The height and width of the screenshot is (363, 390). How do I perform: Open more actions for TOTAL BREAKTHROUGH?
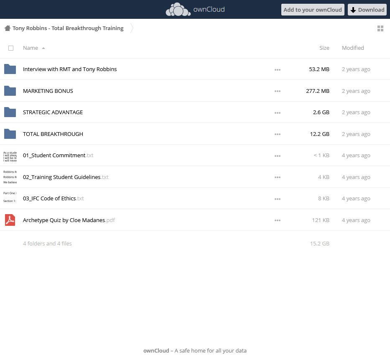click(x=278, y=134)
